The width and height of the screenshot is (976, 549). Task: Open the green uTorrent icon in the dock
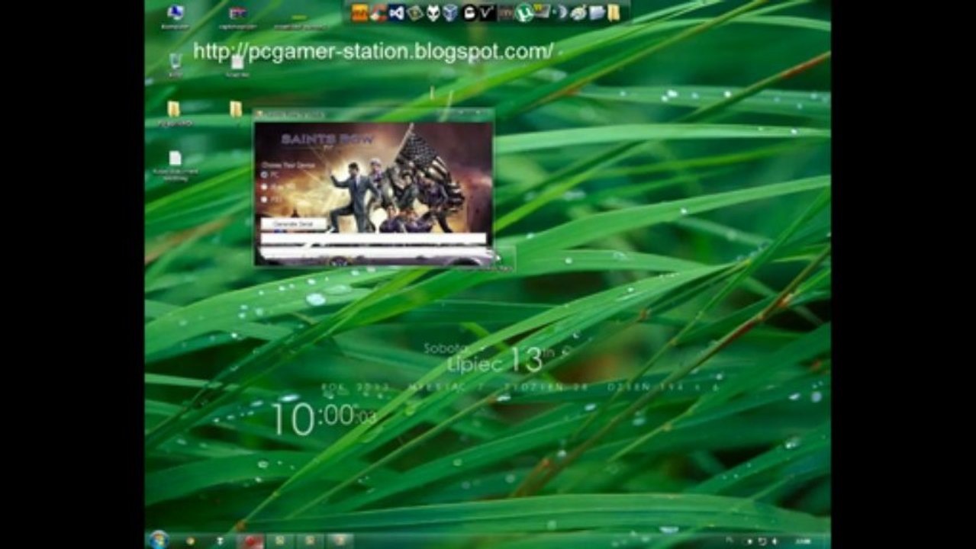click(523, 13)
